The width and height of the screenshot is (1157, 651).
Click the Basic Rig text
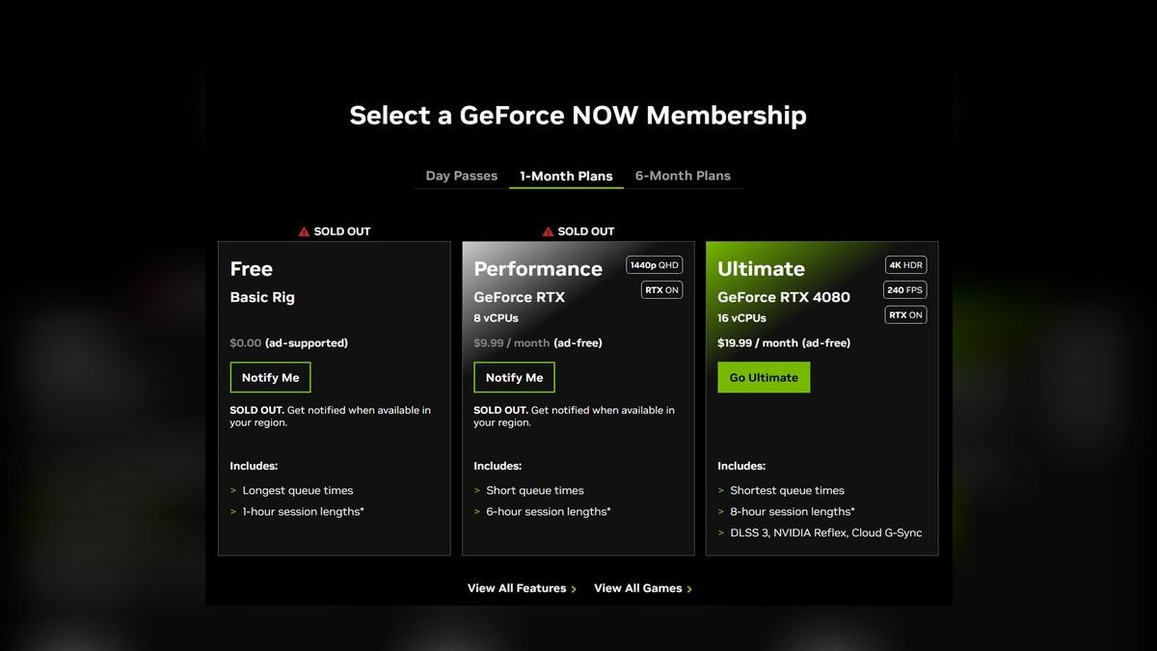pyautogui.click(x=262, y=297)
